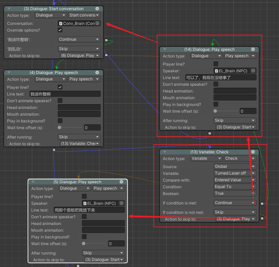Viewport: 279px width, 267px height.
Task: Enable Play in background in node (5)
Action: pyautogui.click(x=84, y=237)
